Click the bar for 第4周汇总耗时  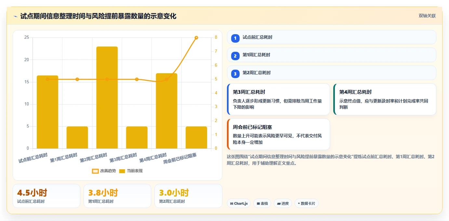pyautogui.click(x=166, y=111)
